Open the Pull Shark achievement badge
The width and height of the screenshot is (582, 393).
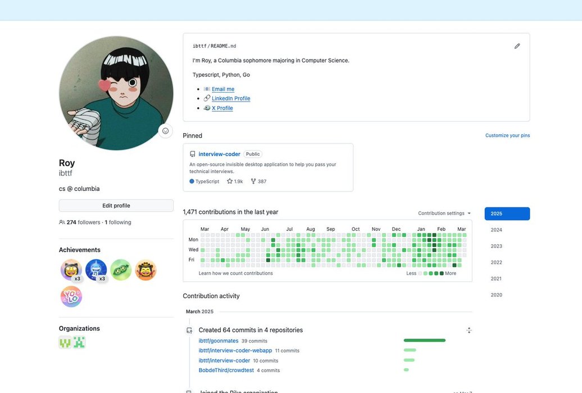(x=96, y=270)
